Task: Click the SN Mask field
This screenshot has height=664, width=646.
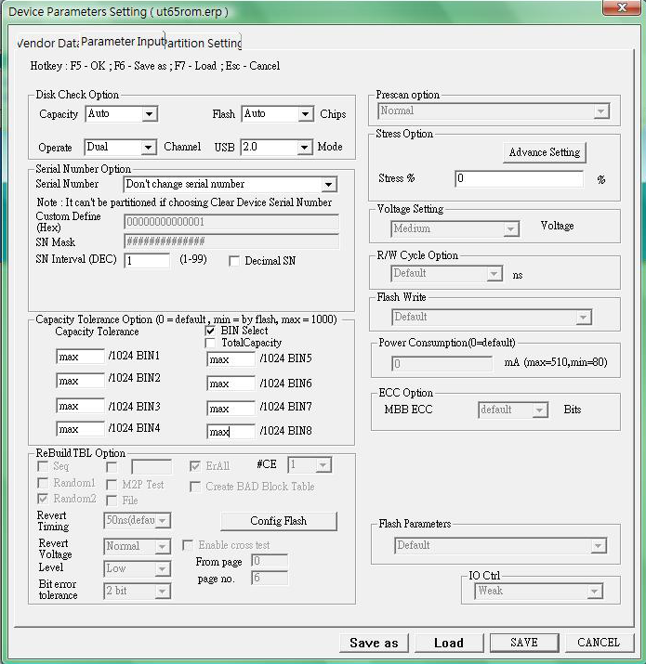Action: pyautogui.click(x=231, y=241)
